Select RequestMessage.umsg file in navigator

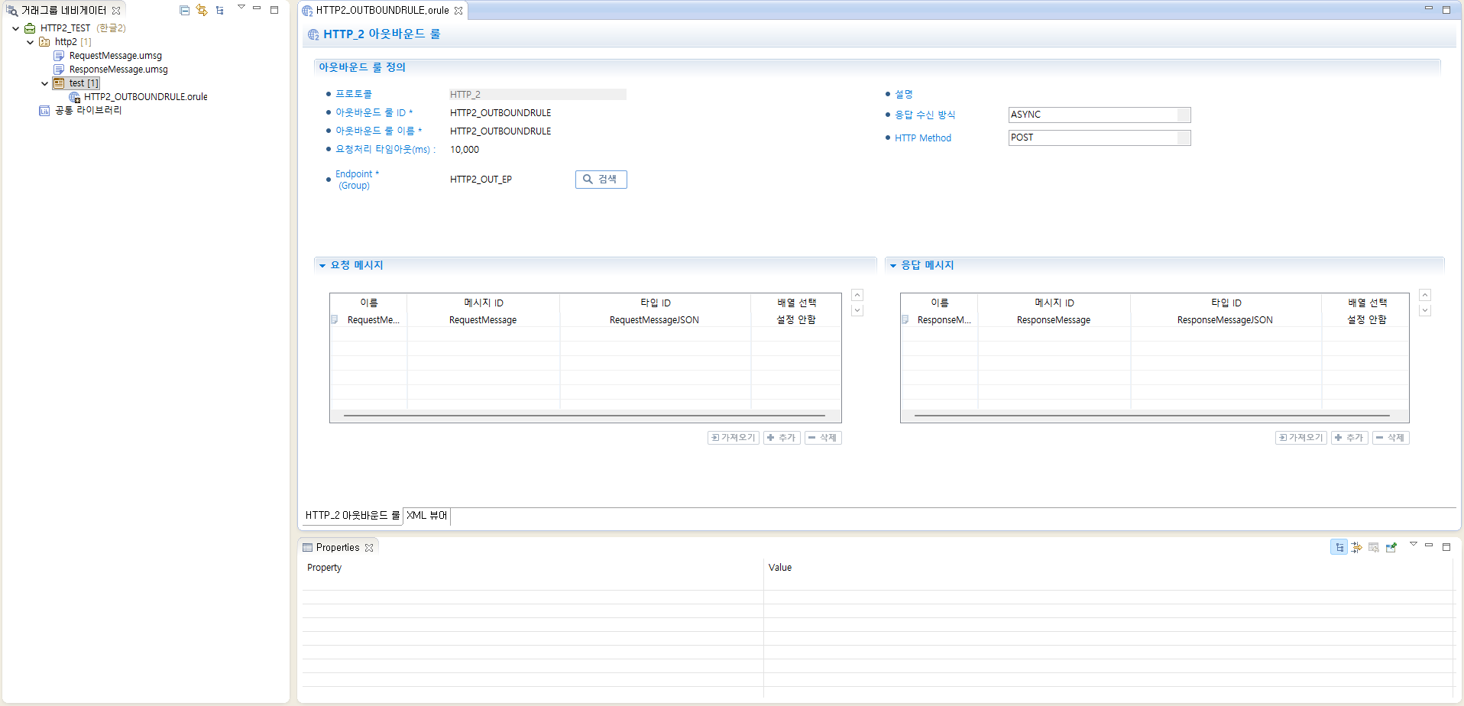tap(115, 56)
